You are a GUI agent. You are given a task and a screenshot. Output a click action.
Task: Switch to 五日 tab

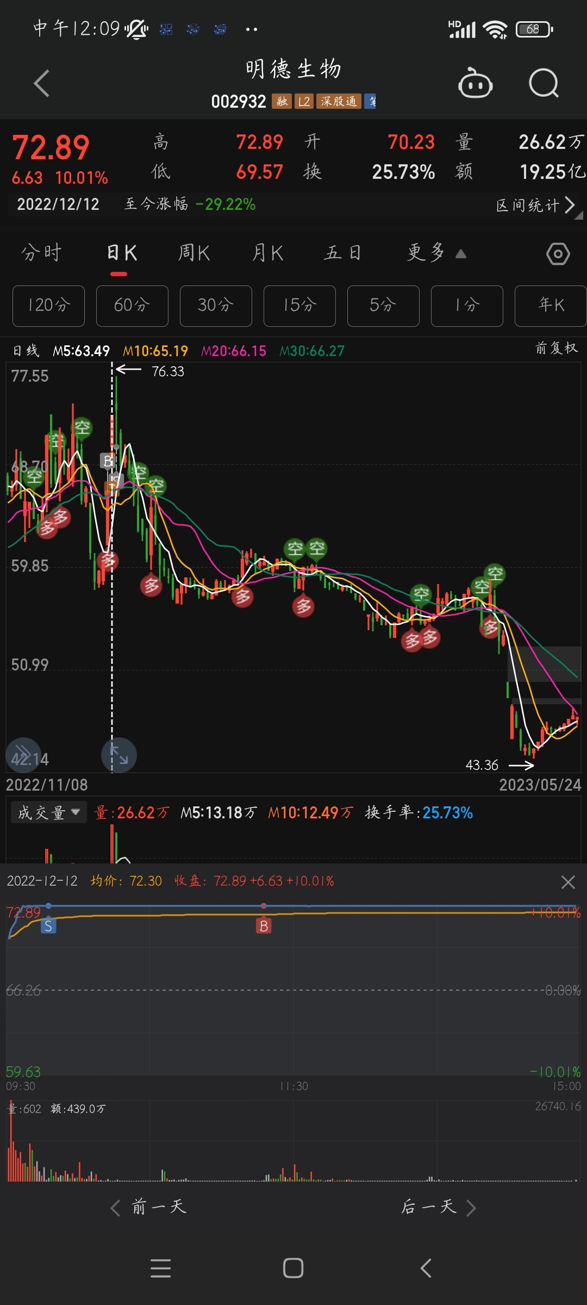[x=342, y=253]
